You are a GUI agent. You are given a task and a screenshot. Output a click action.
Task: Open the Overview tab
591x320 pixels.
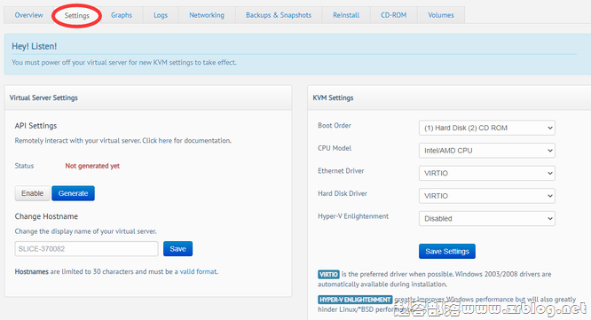pos(28,15)
